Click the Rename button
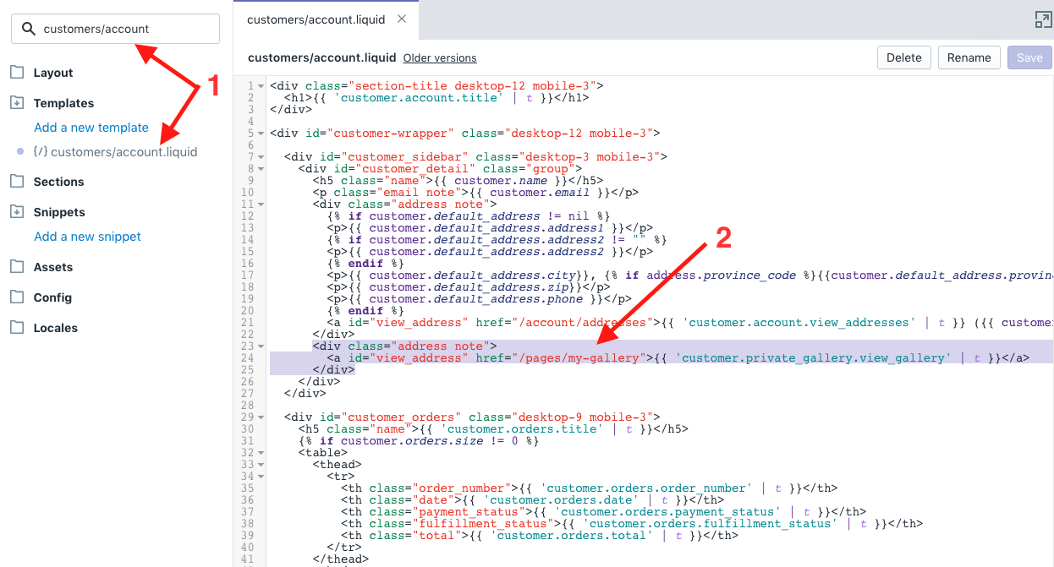This screenshot has height=567, width=1054. point(969,57)
